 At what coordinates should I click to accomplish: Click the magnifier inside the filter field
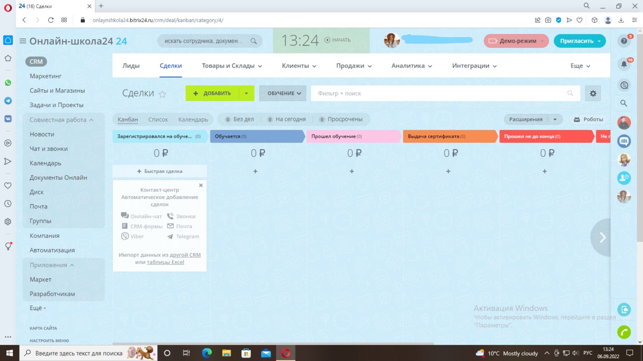pos(570,93)
